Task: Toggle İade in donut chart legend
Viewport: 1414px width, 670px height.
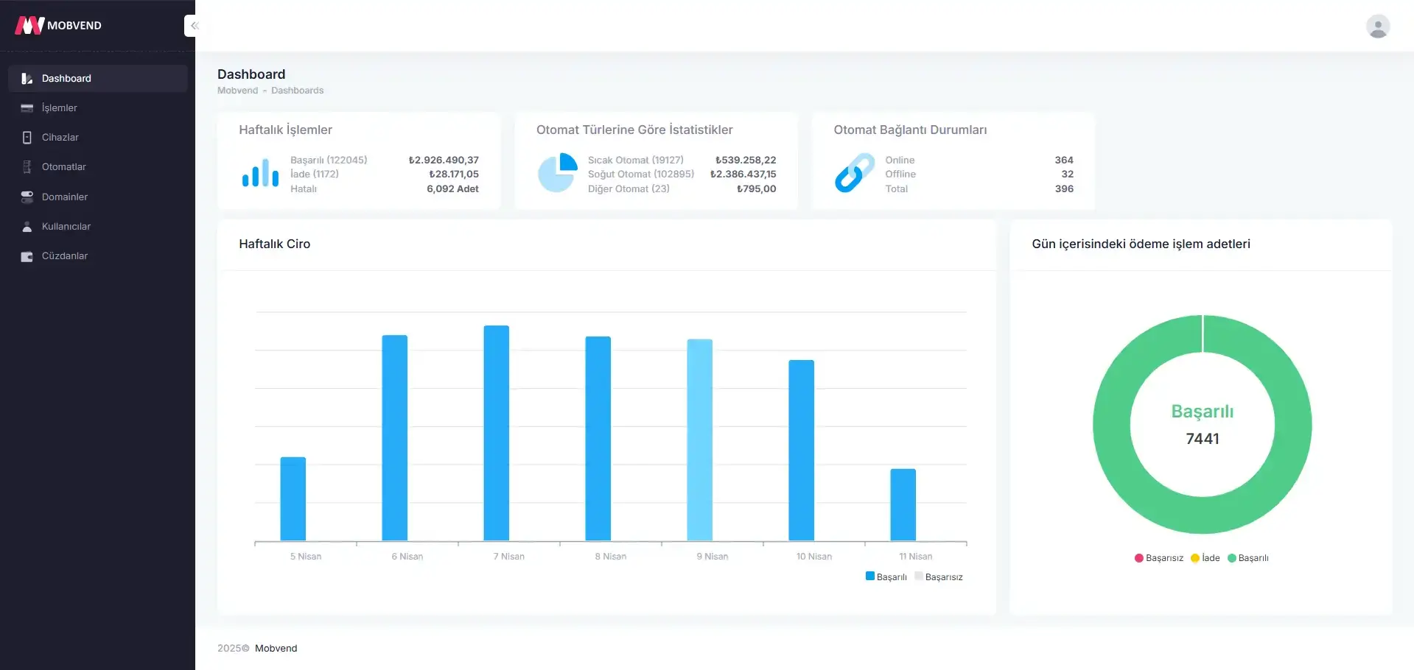Action: (x=1205, y=558)
